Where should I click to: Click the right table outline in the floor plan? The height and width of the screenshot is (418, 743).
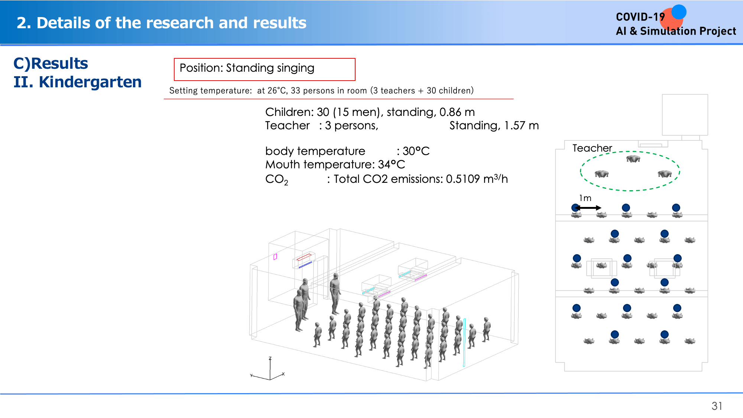click(665, 268)
